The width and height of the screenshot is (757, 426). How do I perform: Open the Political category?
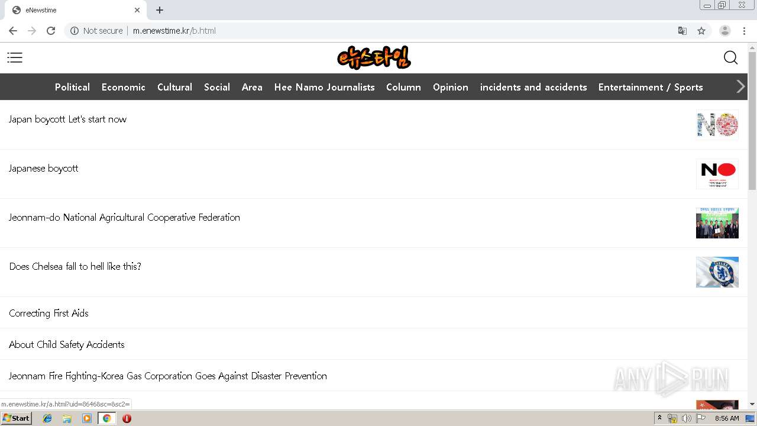click(x=72, y=87)
